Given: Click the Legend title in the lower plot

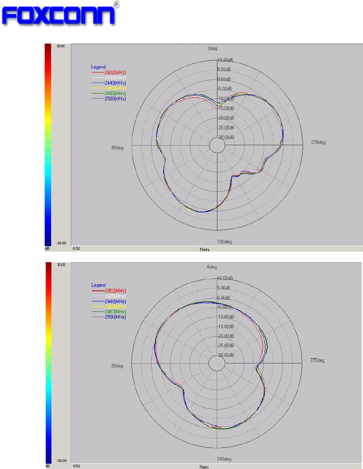Looking at the screenshot, I should (98, 286).
